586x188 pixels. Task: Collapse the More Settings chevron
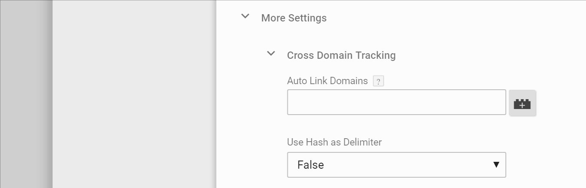245,17
